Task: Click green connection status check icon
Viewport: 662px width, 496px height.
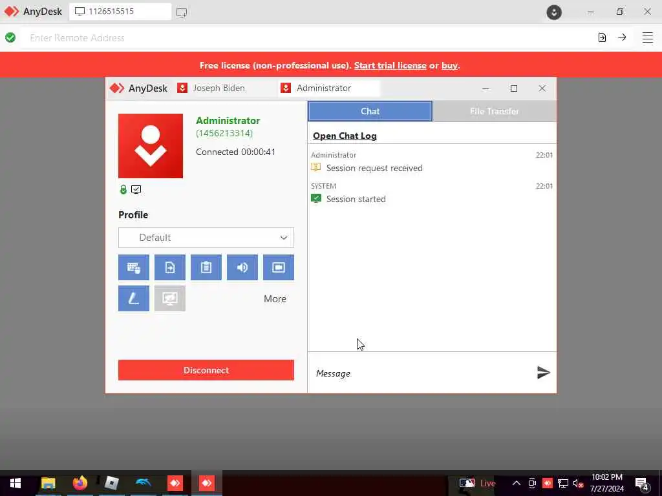Action: coord(10,37)
